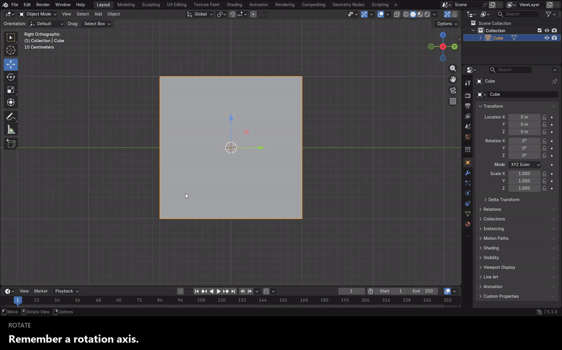562x350 pixels.
Task: Expand the Custom Properties panel
Action: coord(516,296)
